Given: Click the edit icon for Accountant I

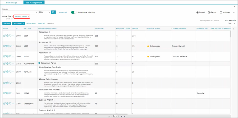Looking at the screenshot, I should tap(4, 35).
